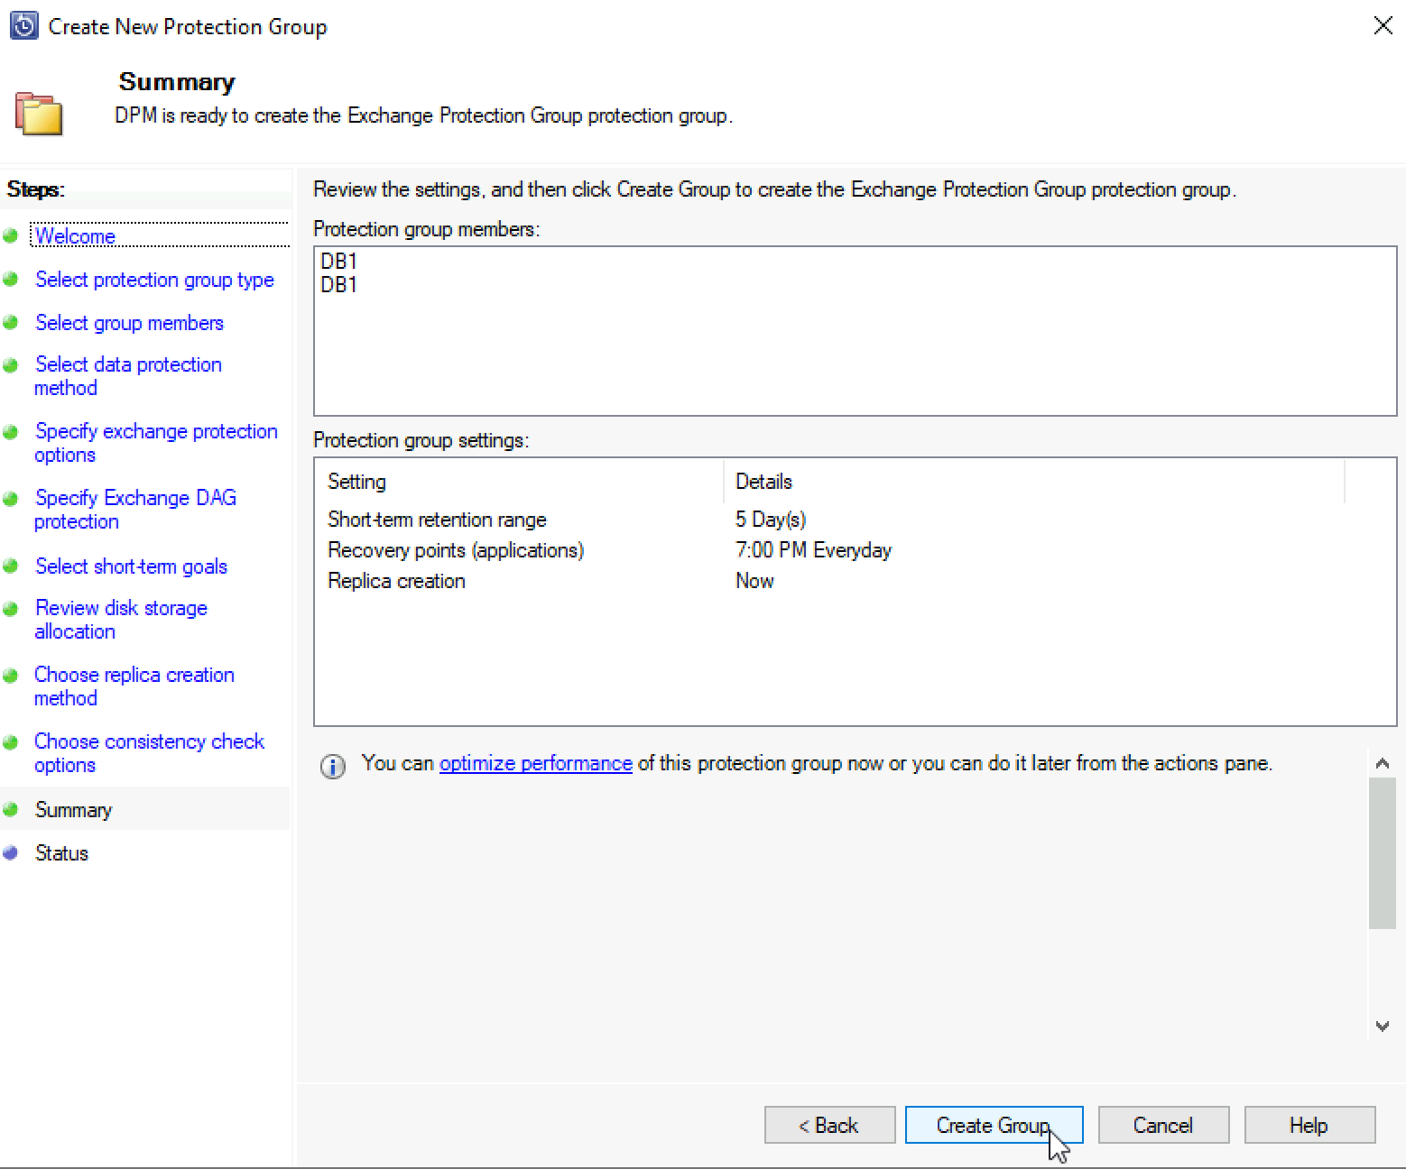
Task: Click the scroll up arrow of info pane
Action: pyautogui.click(x=1383, y=763)
